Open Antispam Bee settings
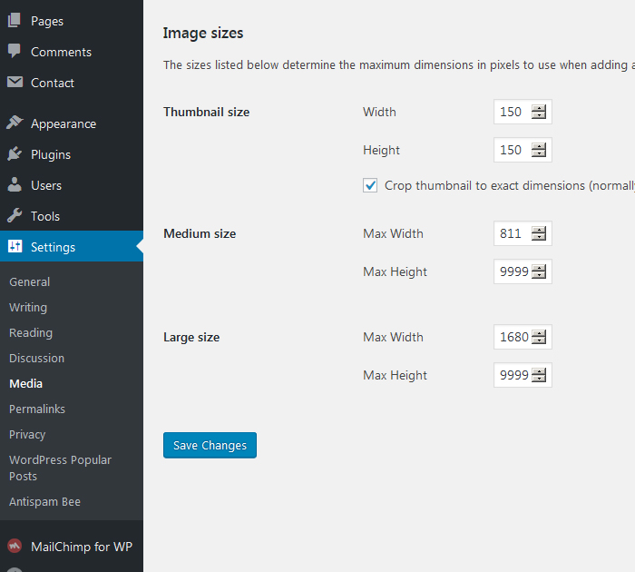 pyautogui.click(x=45, y=501)
